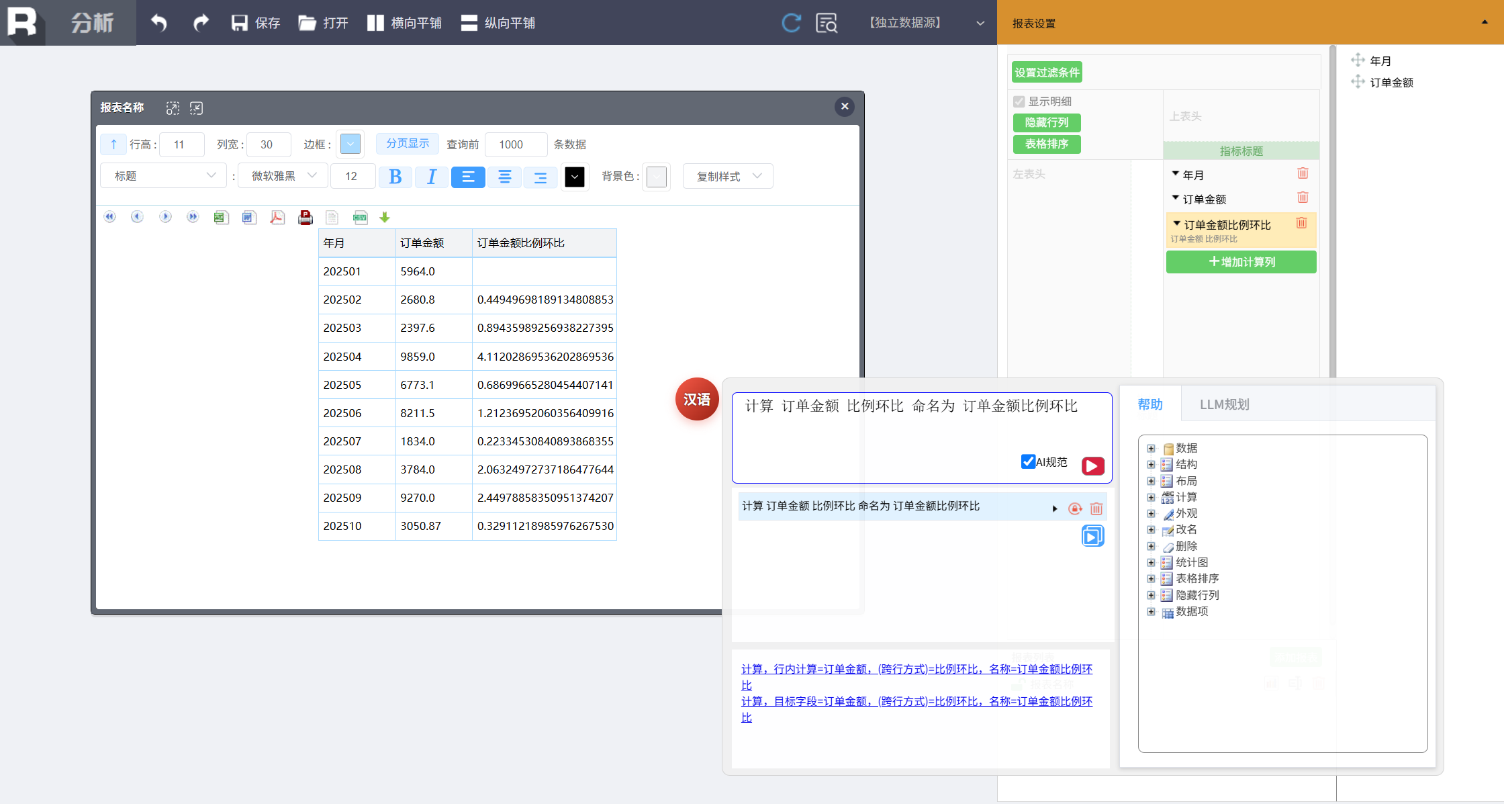
Task: Click the 设置过滤条件 button
Action: coord(1047,73)
